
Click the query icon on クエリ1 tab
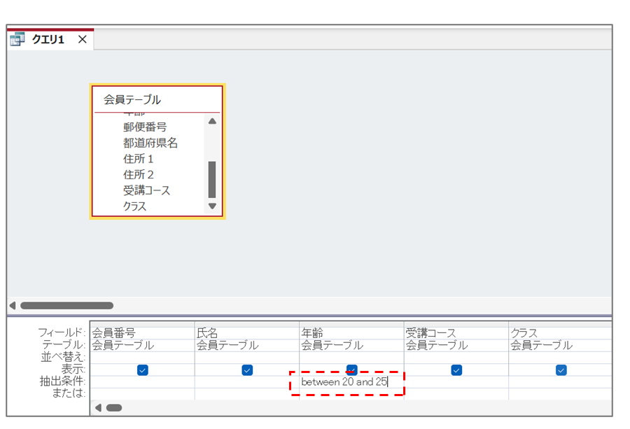pos(17,40)
